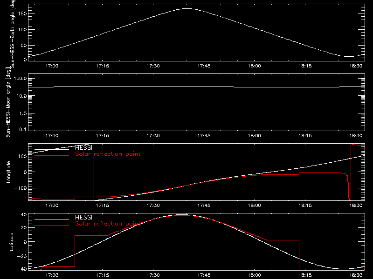This screenshot has width=373, height=279.
Task: Click 18:00 under the Latitude plot
Action: point(254,275)
